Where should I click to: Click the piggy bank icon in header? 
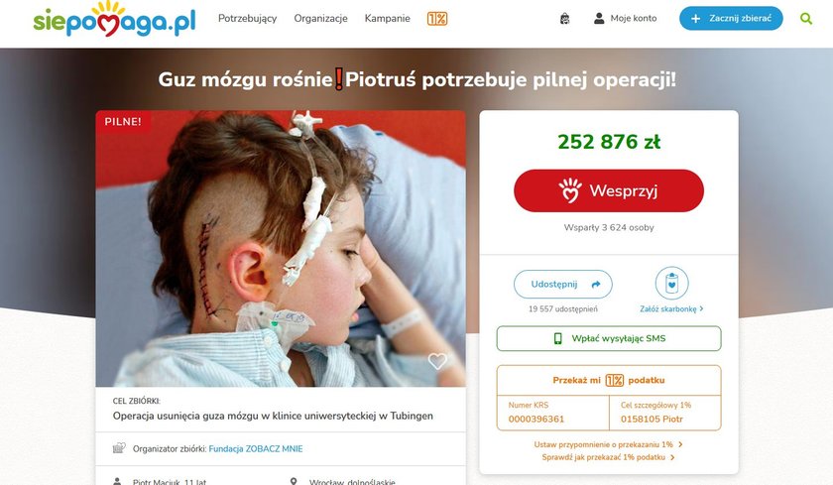tap(564, 19)
